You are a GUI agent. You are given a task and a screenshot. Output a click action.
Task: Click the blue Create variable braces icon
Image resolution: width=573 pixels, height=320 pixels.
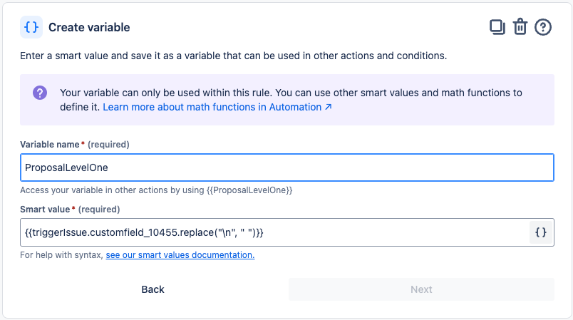(31, 27)
